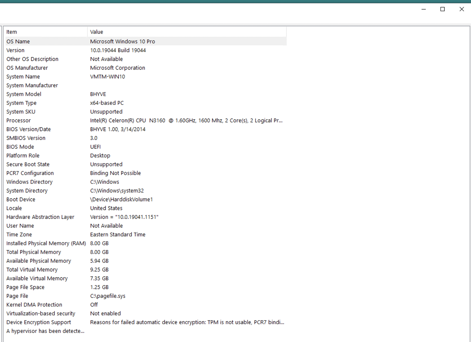Image resolution: width=471 pixels, height=342 pixels.
Task: Select Total Physical Memory row
Action: pyautogui.click(x=146, y=252)
